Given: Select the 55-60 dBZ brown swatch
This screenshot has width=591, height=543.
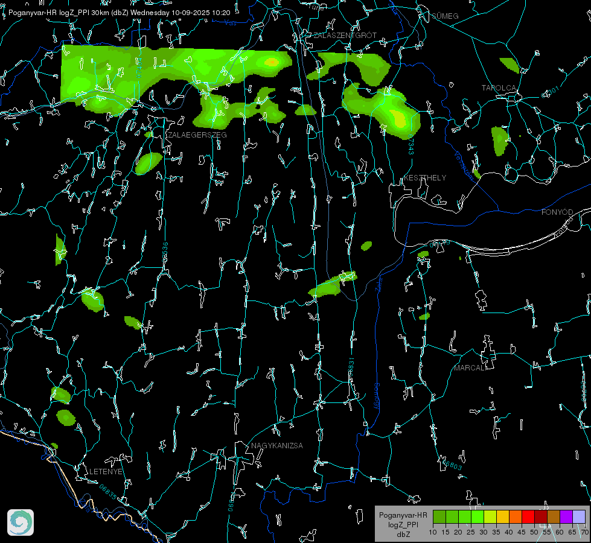Looking at the screenshot, I should (x=554, y=516).
